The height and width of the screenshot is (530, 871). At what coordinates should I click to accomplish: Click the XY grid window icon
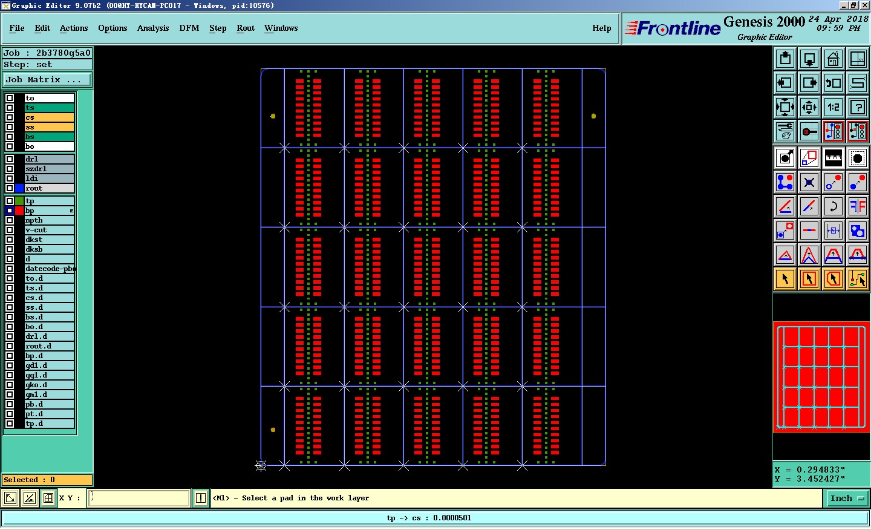click(858, 59)
